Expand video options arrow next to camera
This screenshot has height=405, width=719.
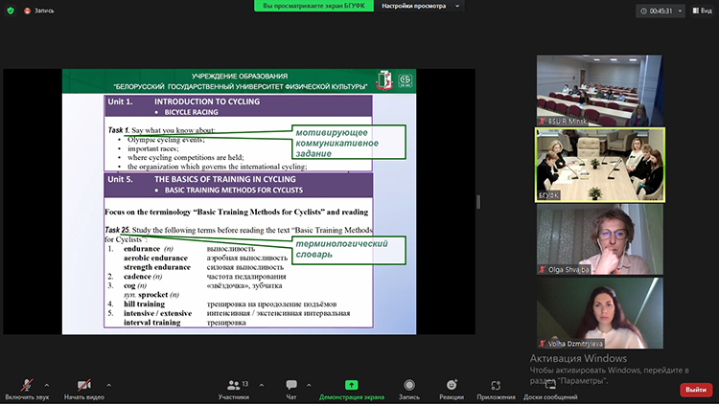tap(108, 385)
